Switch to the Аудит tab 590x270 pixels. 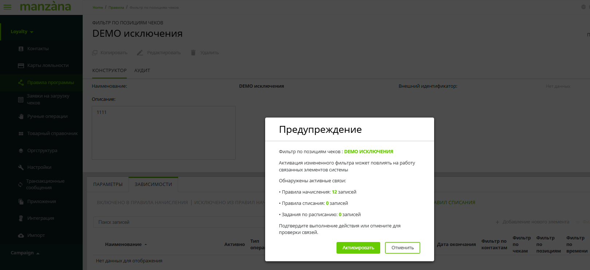142,71
